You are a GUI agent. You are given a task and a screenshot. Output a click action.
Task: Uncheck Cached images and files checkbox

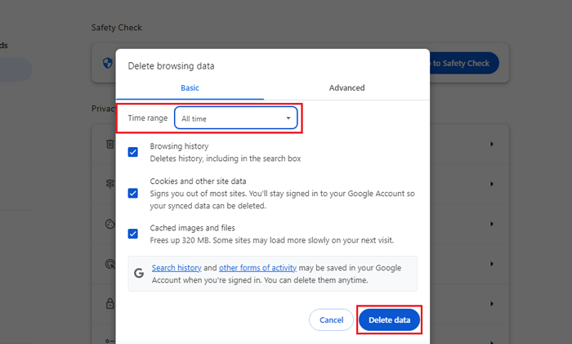[x=133, y=234]
